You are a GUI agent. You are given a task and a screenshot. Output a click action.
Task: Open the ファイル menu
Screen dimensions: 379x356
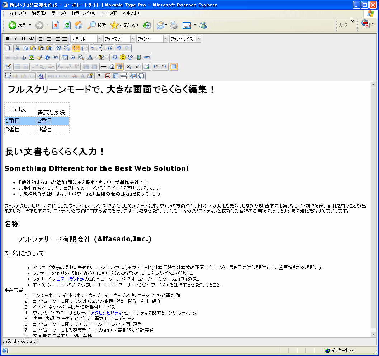coord(17,13)
